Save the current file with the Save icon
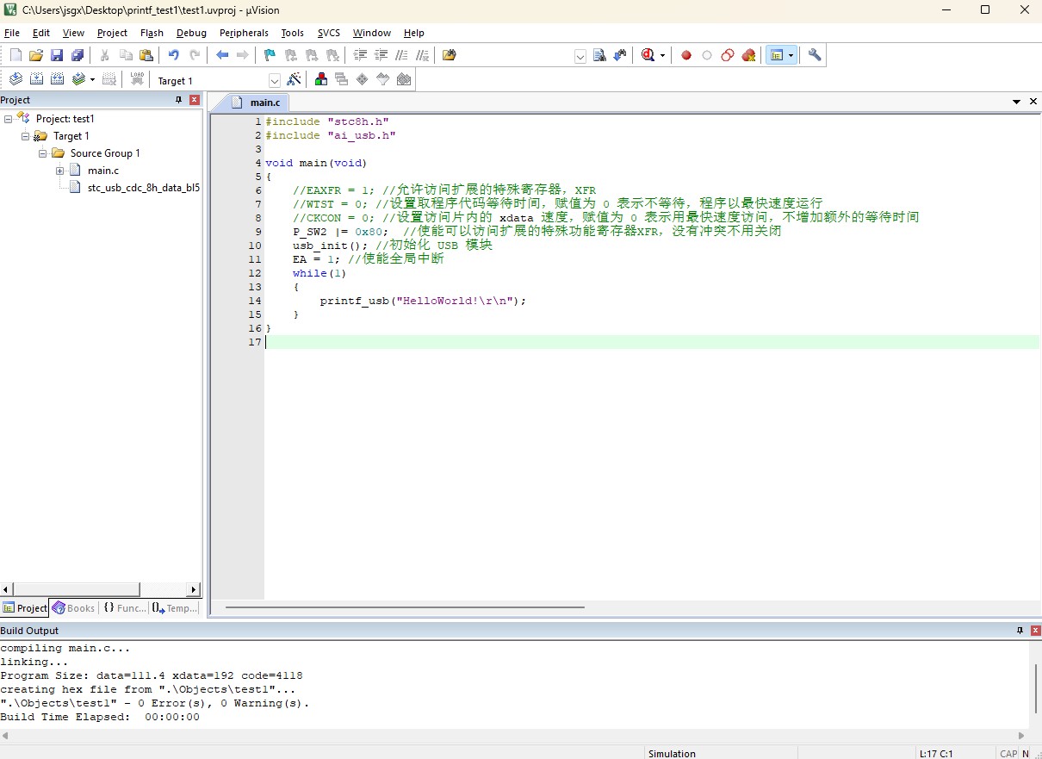 (x=57, y=55)
